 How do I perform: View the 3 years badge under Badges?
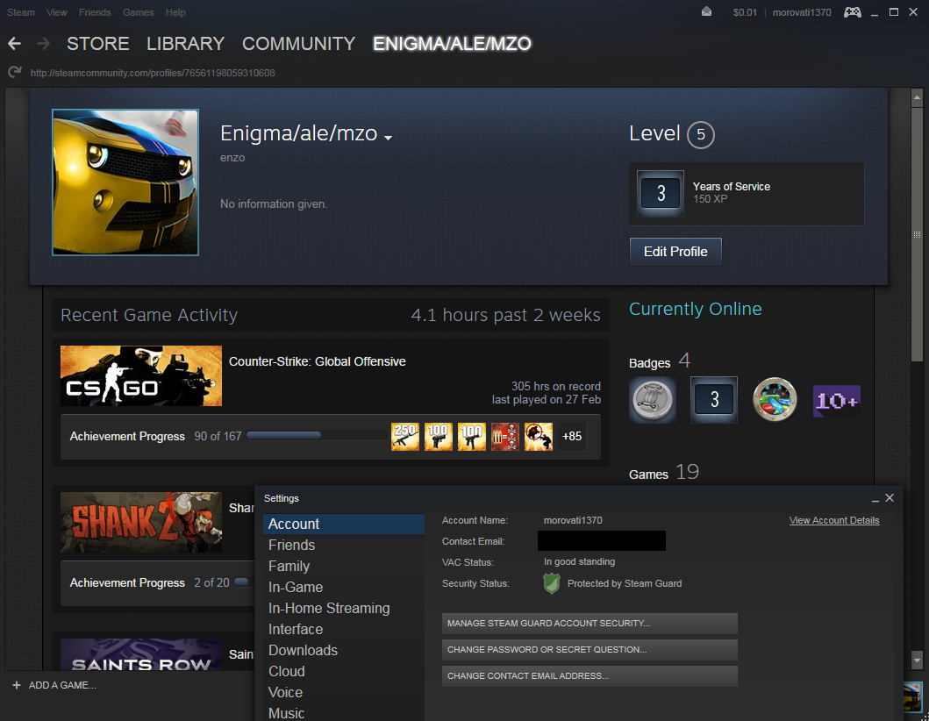click(714, 400)
